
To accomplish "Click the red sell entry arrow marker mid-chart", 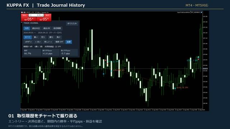I will (x=106, y=60).
